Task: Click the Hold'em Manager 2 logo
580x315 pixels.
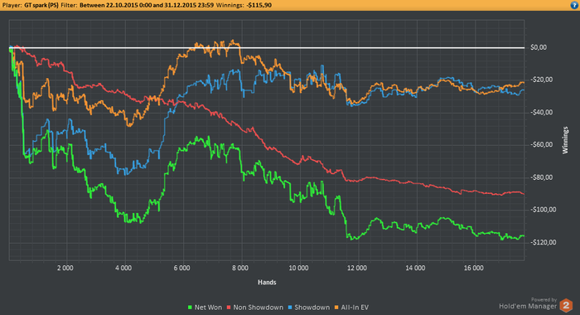Action: pos(535,306)
